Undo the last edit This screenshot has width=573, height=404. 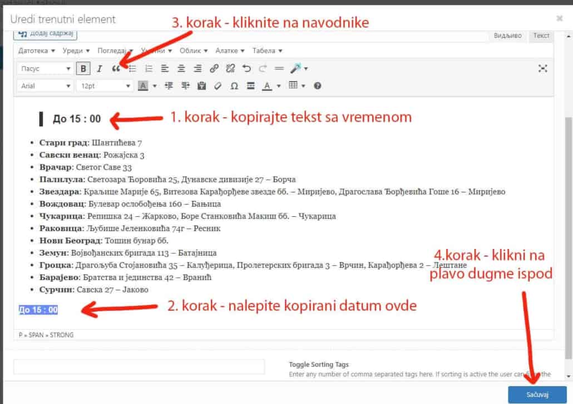[246, 68]
